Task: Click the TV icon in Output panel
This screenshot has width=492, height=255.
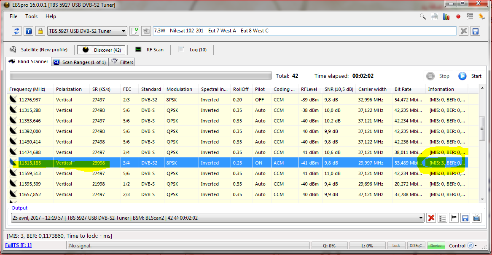Action: 477,218
